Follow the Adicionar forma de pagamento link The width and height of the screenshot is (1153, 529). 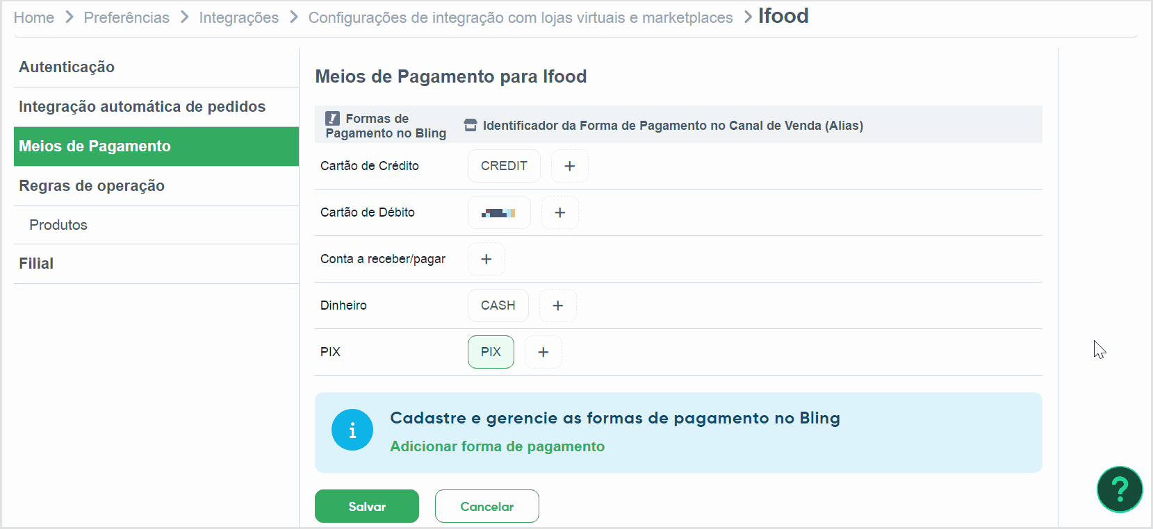(x=497, y=446)
